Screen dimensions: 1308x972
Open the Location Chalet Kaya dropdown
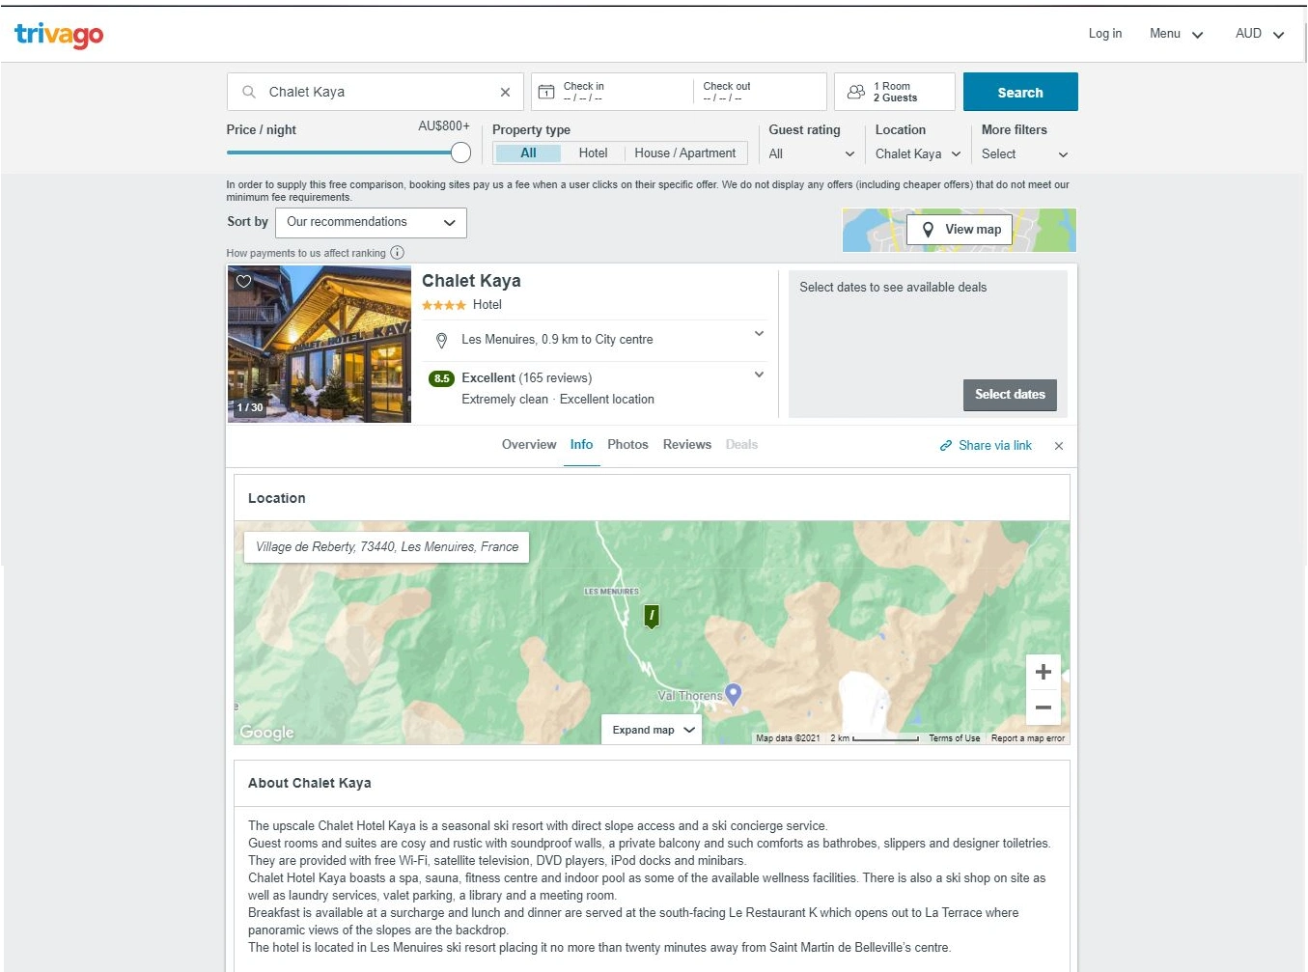(x=918, y=154)
